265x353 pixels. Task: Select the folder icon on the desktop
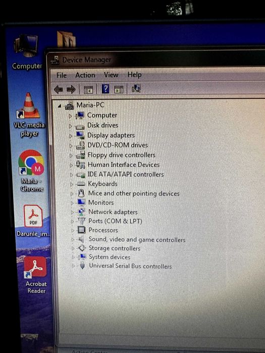pyautogui.click(x=66, y=39)
